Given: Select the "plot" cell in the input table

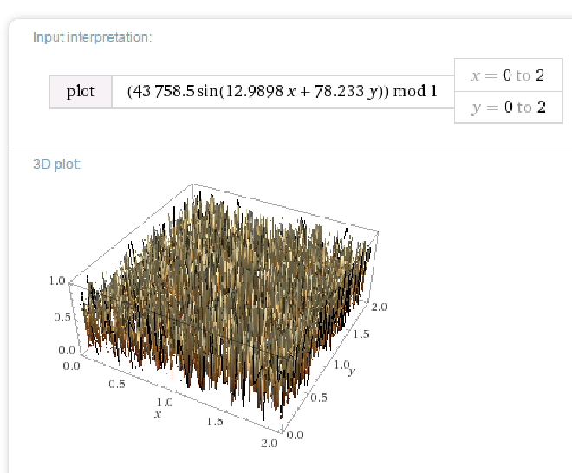Looking at the screenshot, I should pos(81,91).
